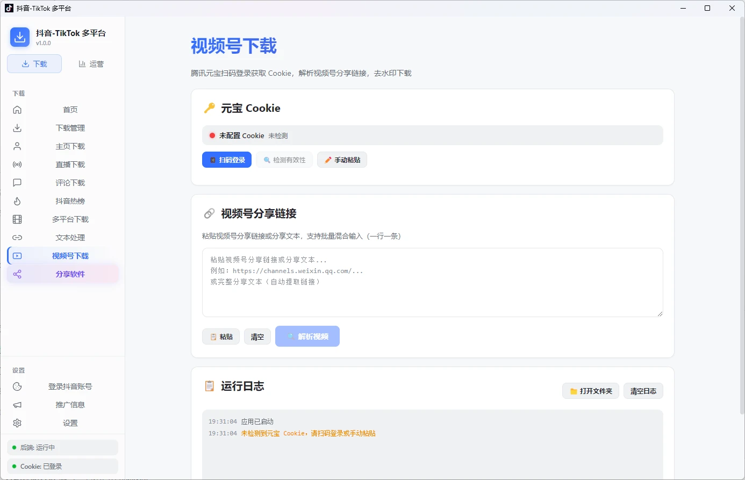Click the 粘贴 button
745x480 pixels.
pos(221,336)
